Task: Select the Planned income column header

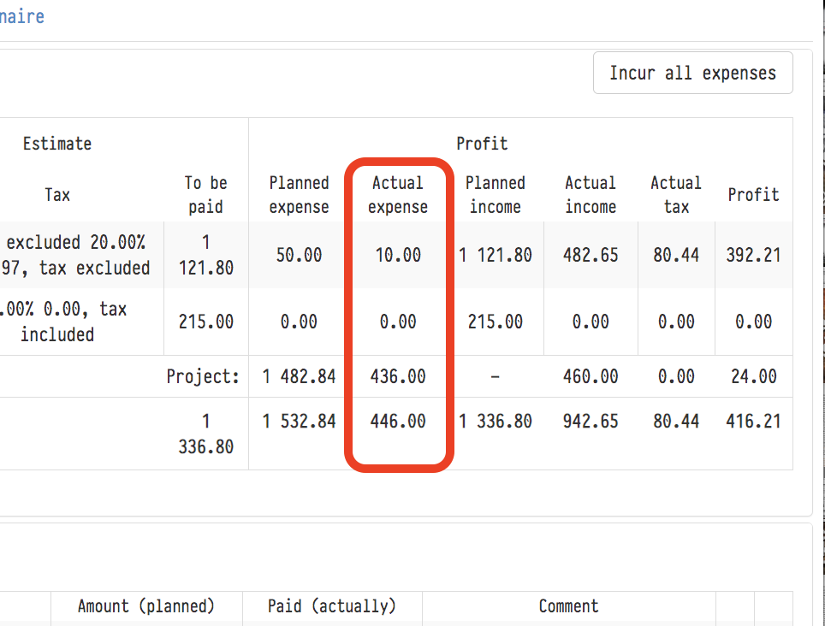Action: (496, 195)
